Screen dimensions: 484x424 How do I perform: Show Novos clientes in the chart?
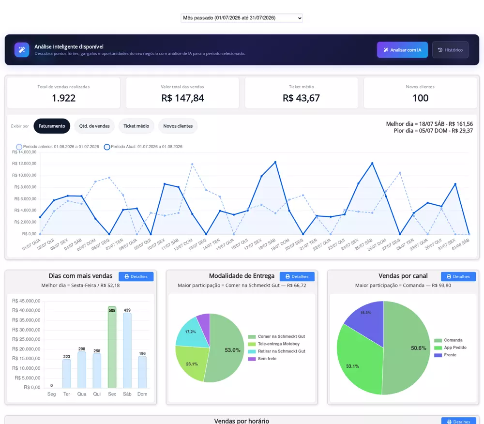coord(178,126)
